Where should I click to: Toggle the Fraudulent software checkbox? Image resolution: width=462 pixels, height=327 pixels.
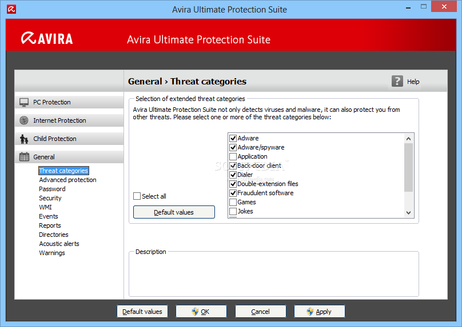tap(233, 193)
